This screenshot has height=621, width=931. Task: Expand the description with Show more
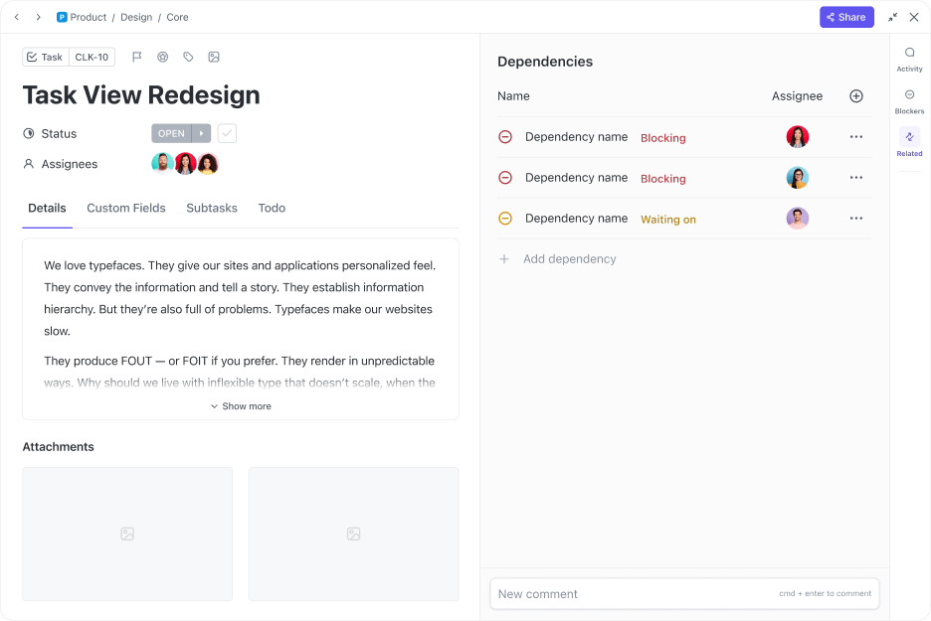241,405
